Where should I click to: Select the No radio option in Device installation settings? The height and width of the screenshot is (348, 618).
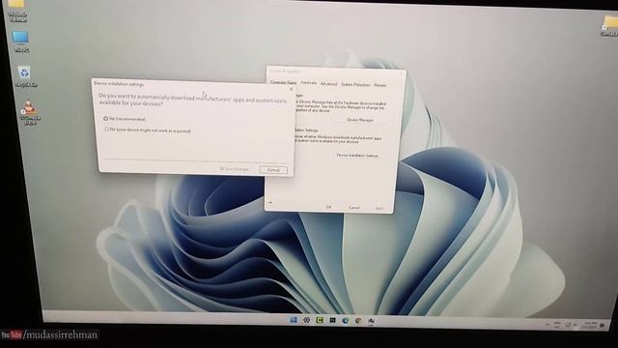coord(106,129)
